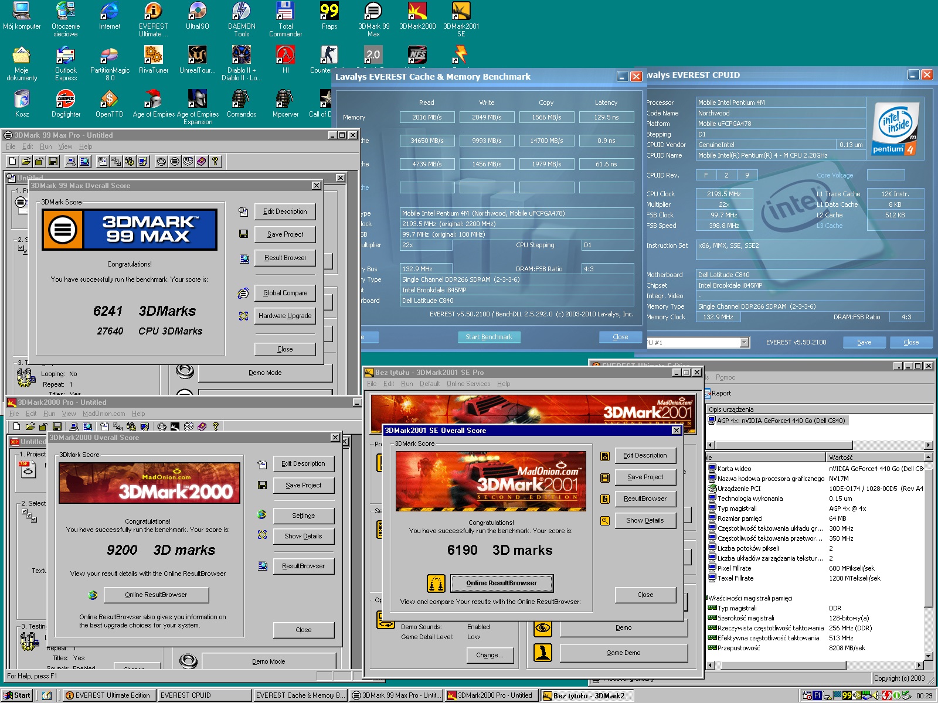
Task: Open View menu in 3DMark2000 Pro
Action: coord(69,414)
